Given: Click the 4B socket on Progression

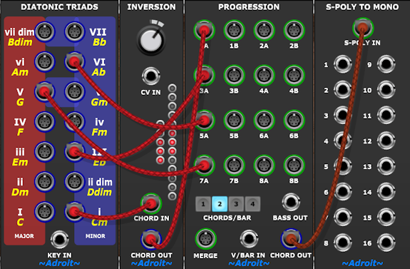Looking at the screenshot, I should point(294,75).
